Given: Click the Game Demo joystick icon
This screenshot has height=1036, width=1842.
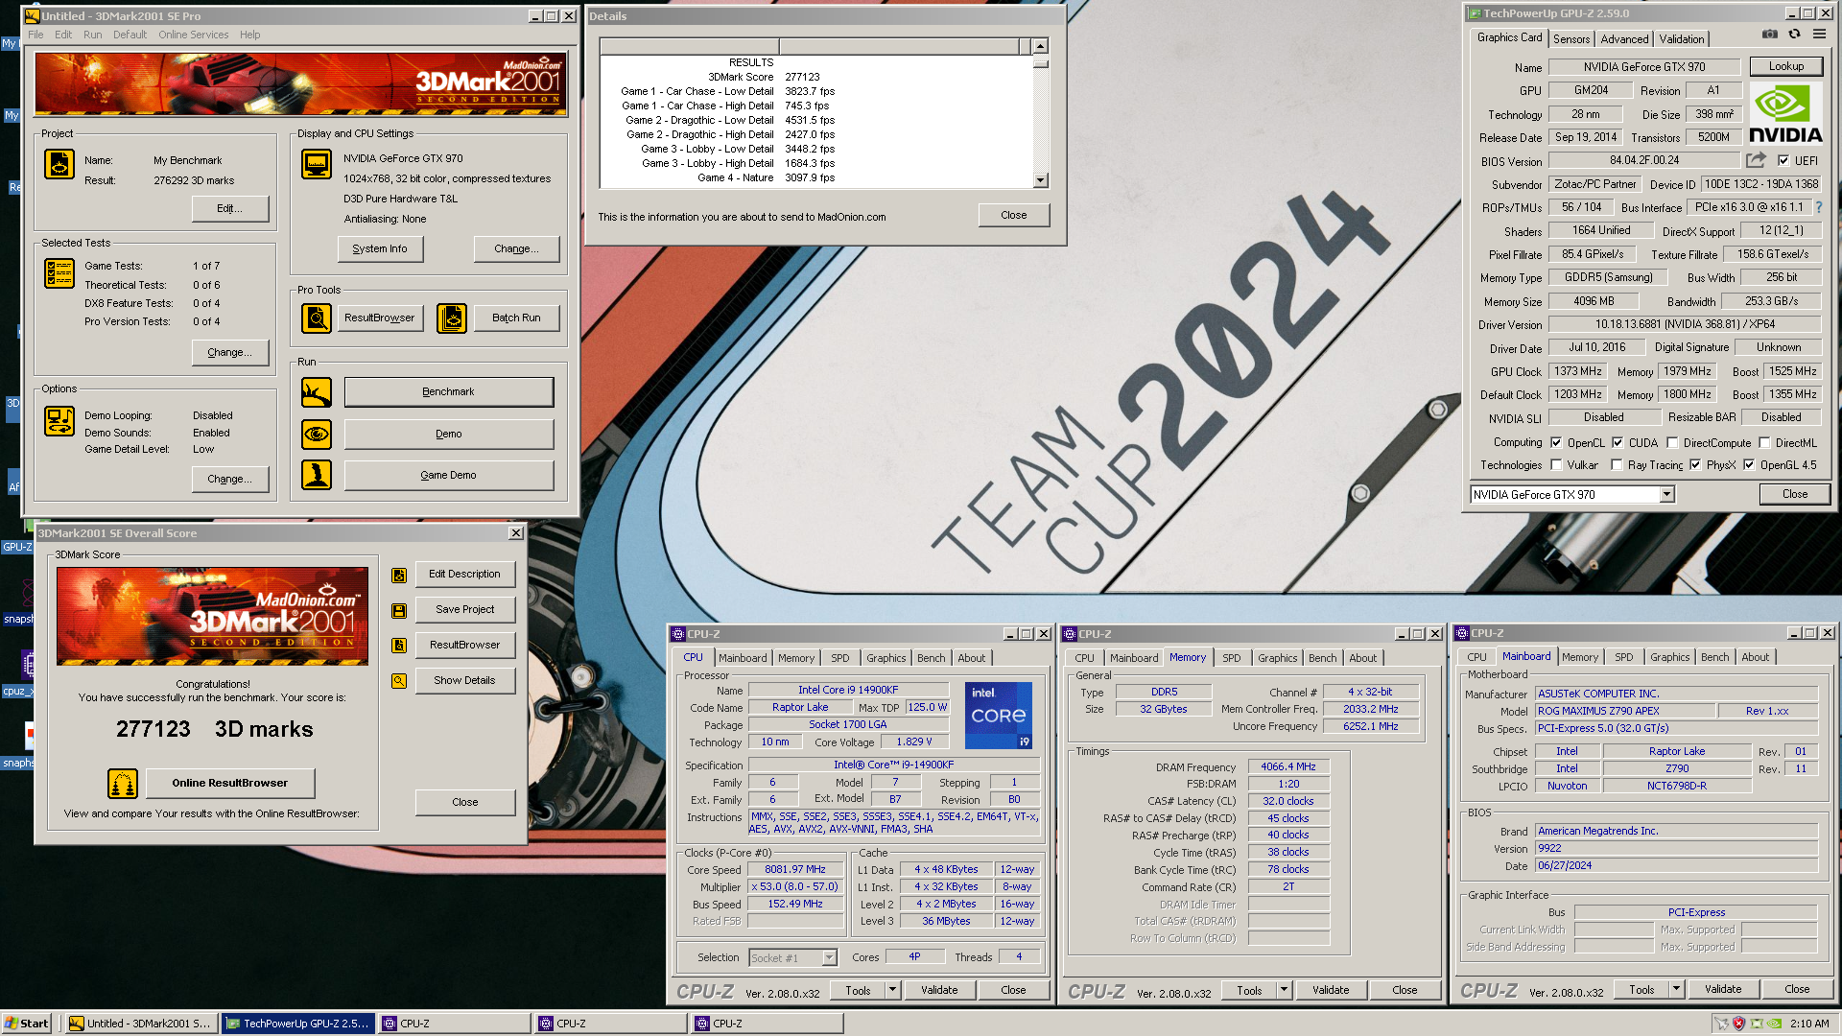Looking at the screenshot, I should pyautogui.click(x=317, y=475).
